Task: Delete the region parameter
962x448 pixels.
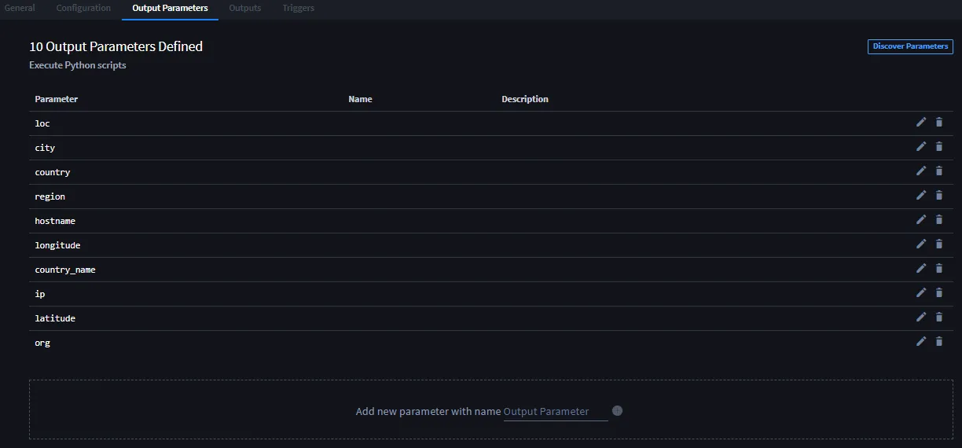Action: pos(938,195)
